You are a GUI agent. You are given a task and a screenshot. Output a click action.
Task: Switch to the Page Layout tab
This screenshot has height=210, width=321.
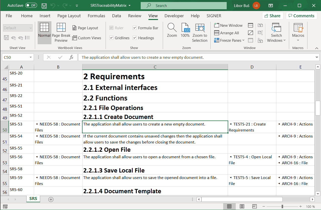69,16
